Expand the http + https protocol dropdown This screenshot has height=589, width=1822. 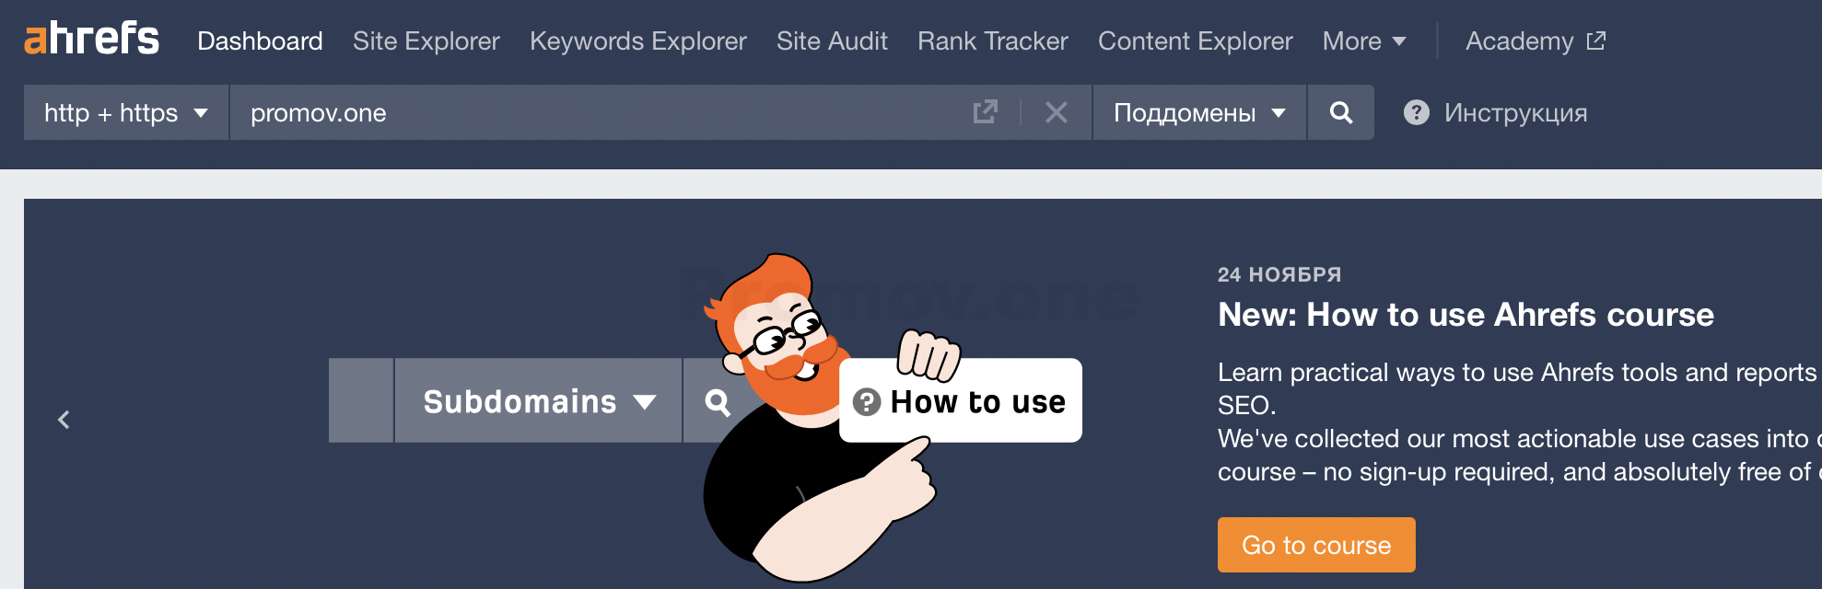click(126, 112)
